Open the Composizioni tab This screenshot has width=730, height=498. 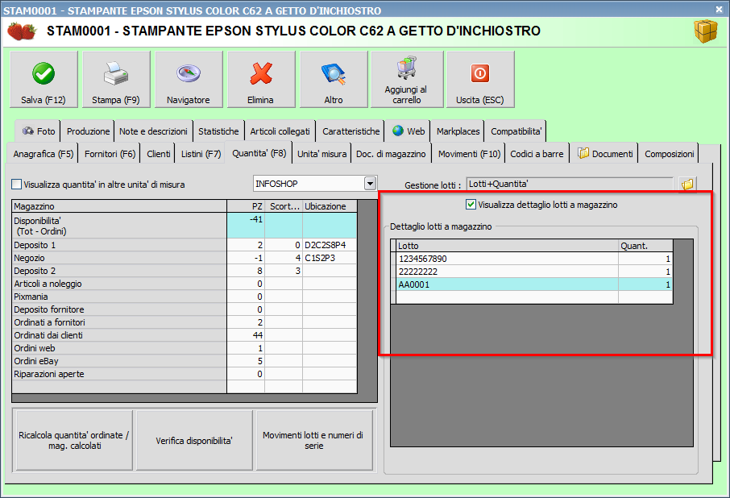(x=669, y=154)
